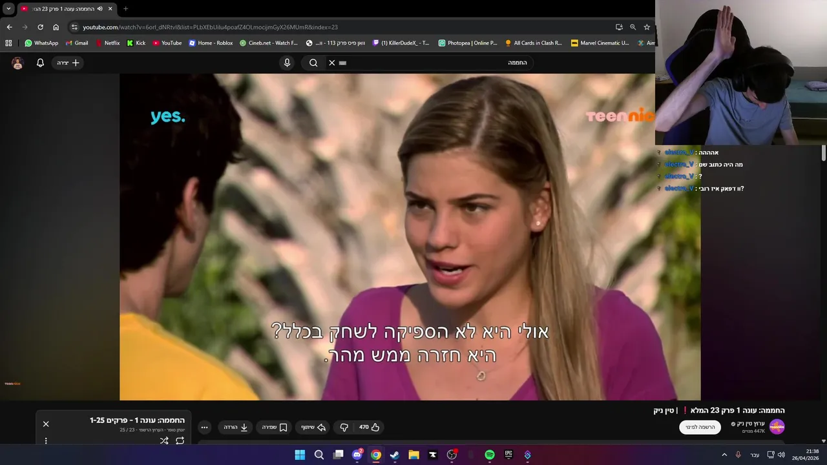Open a new browser tab
This screenshot has height=465, width=827.
tap(125, 8)
